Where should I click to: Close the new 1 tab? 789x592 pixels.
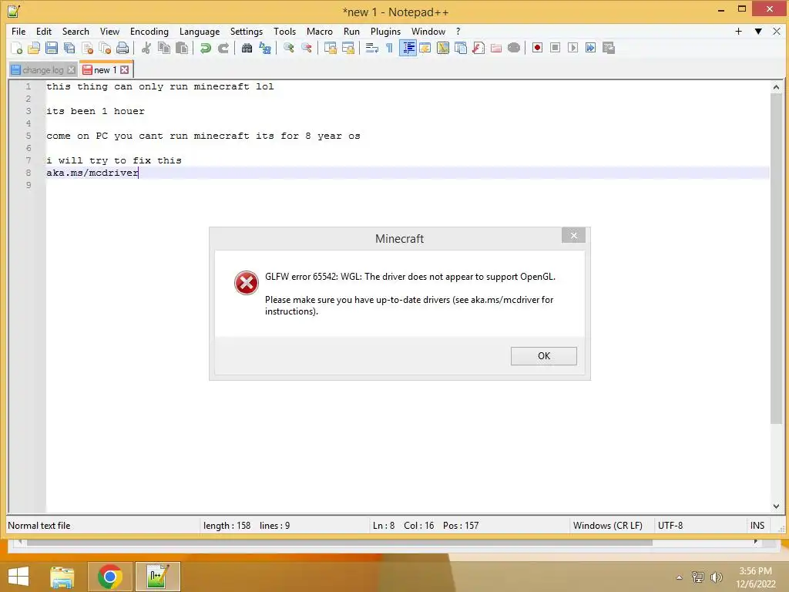click(124, 70)
